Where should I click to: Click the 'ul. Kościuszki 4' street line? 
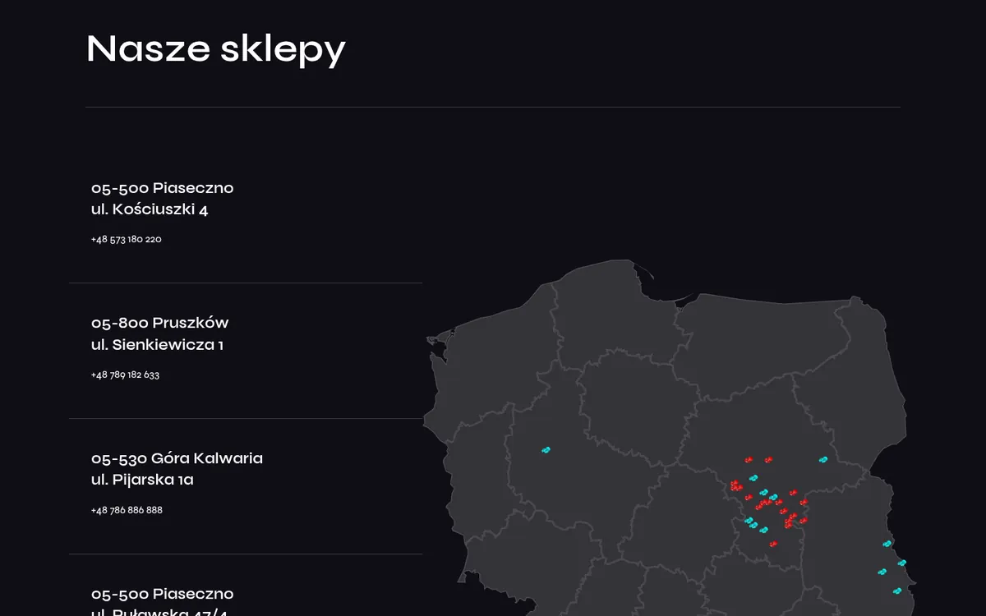pyautogui.click(x=150, y=209)
